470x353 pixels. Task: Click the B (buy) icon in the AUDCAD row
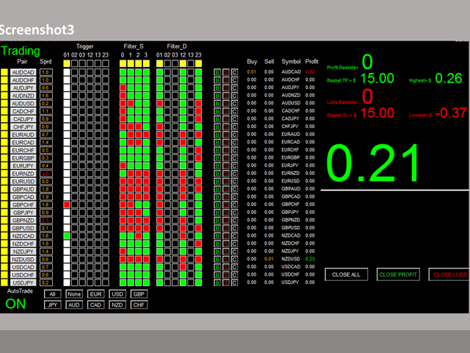[217, 73]
